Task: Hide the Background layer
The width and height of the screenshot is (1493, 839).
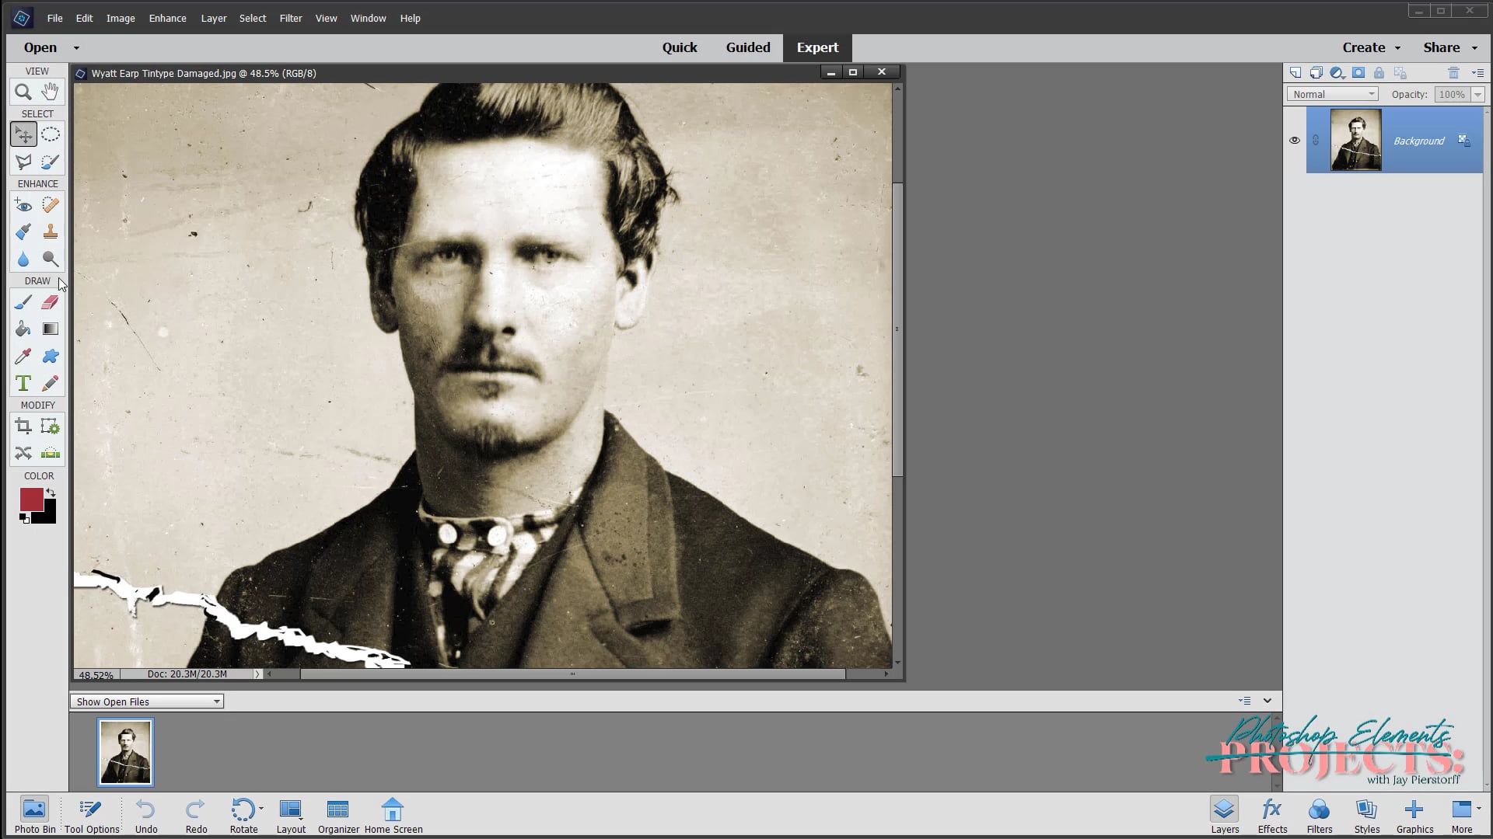Action: click(1295, 140)
